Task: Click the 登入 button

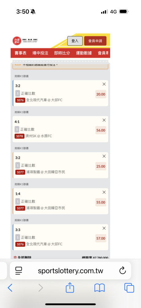Action: pyautogui.click(x=75, y=41)
